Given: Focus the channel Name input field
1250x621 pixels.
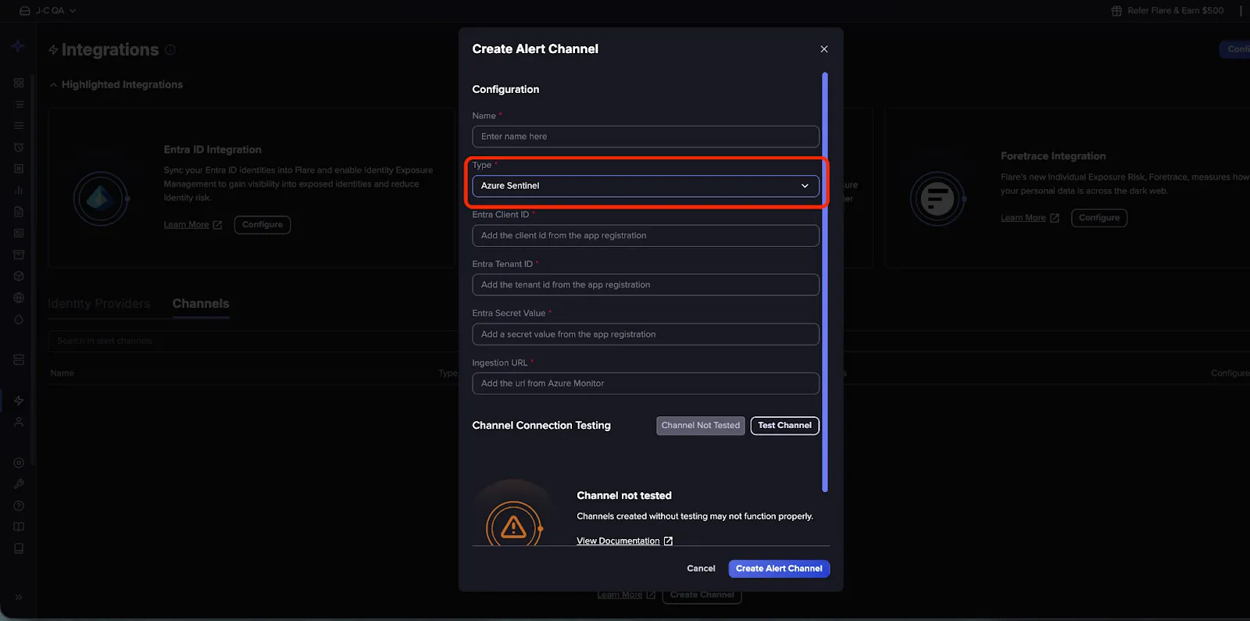Looking at the screenshot, I should click(x=645, y=137).
